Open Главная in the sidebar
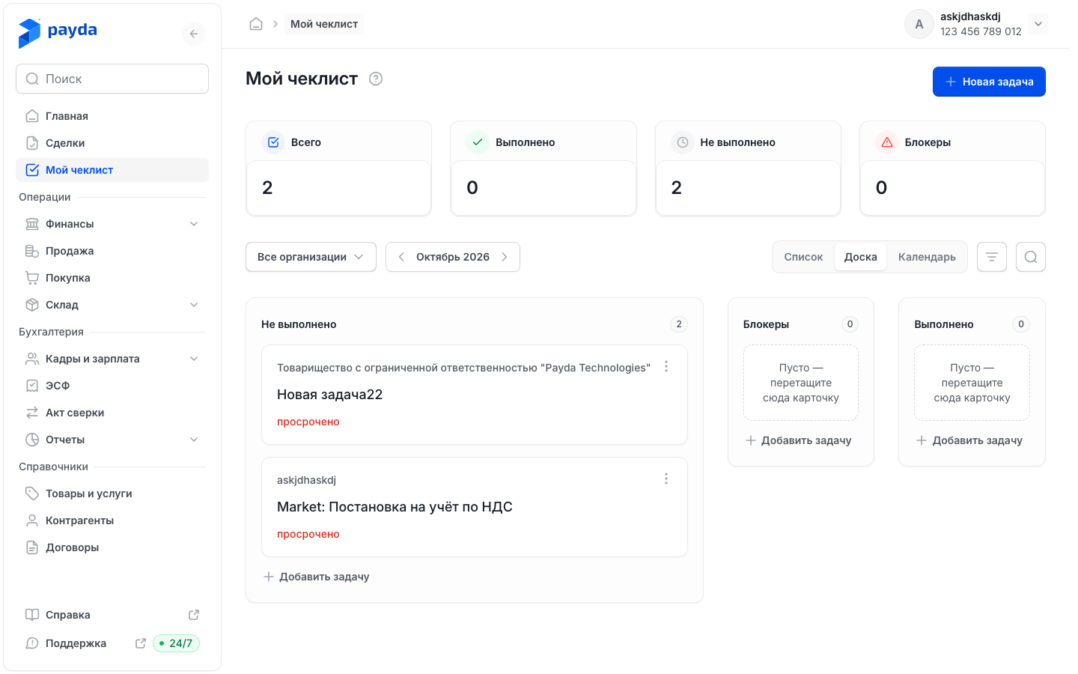Screen dimensions: 1078x674 tap(112, 116)
